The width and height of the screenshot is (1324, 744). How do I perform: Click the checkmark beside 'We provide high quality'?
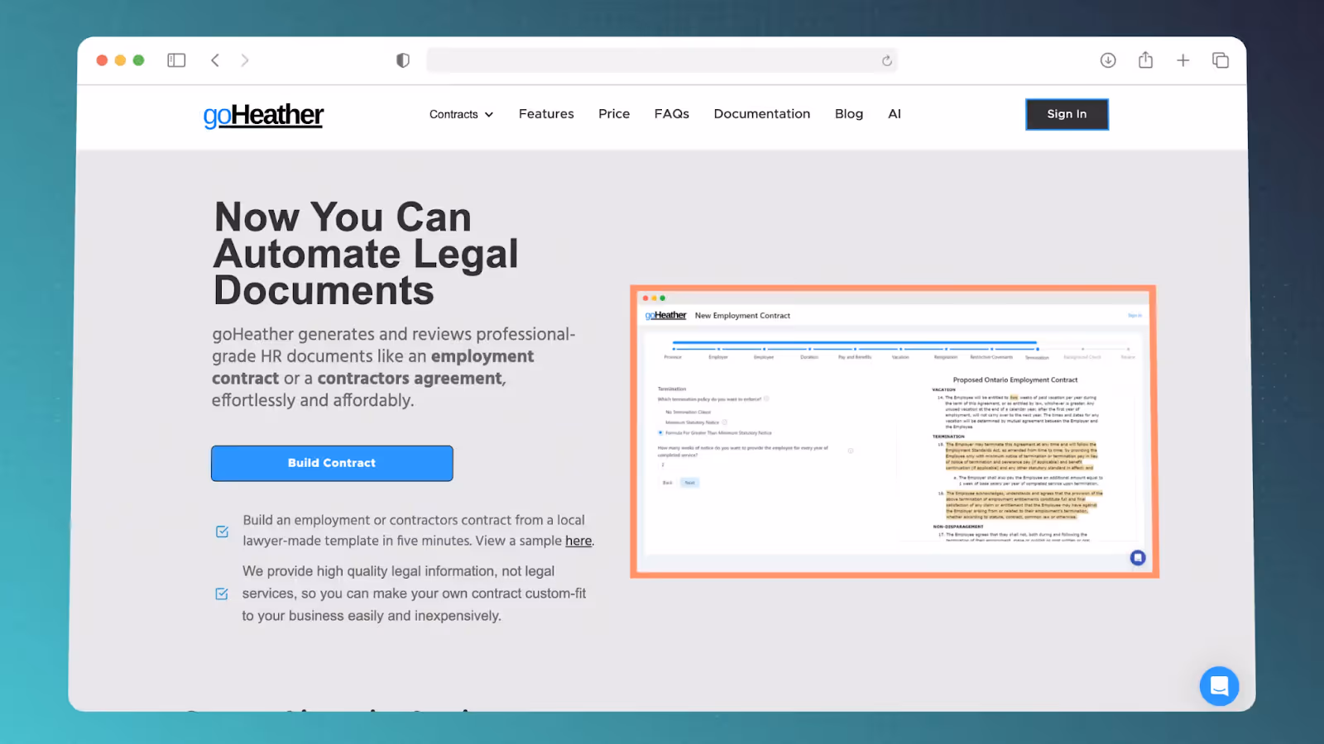[x=222, y=594]
